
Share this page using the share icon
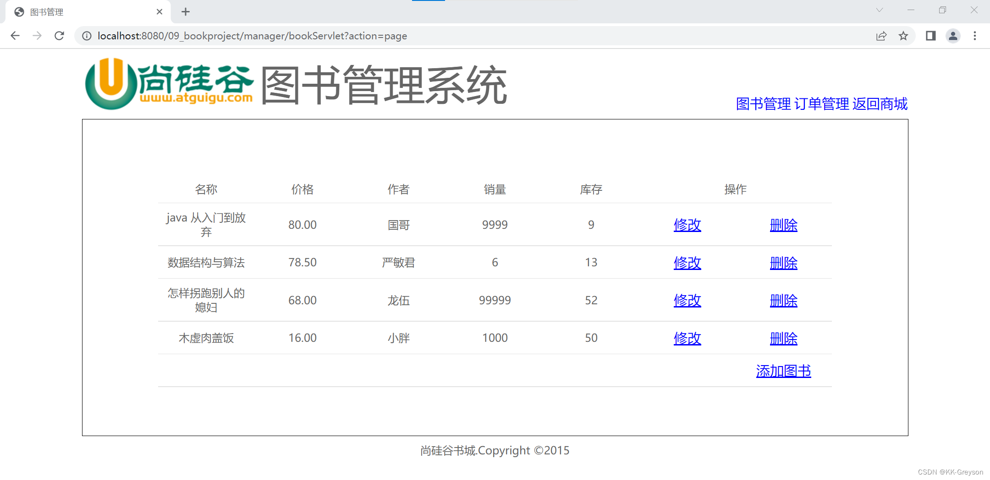click(881, 36)
